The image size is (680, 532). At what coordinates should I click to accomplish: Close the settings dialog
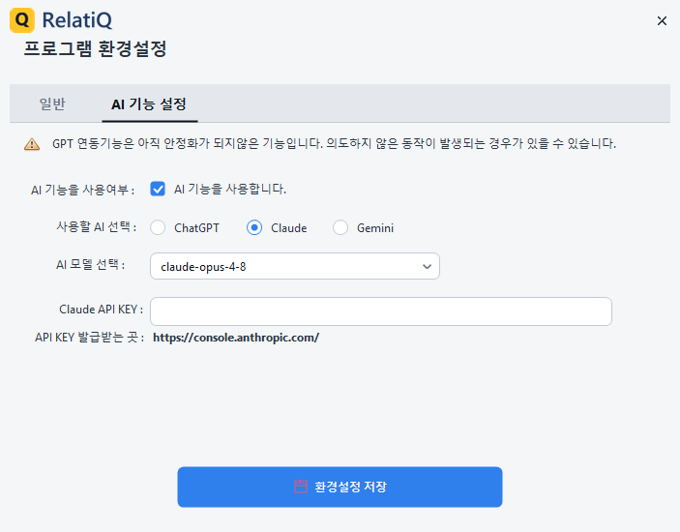coord(662,21)
